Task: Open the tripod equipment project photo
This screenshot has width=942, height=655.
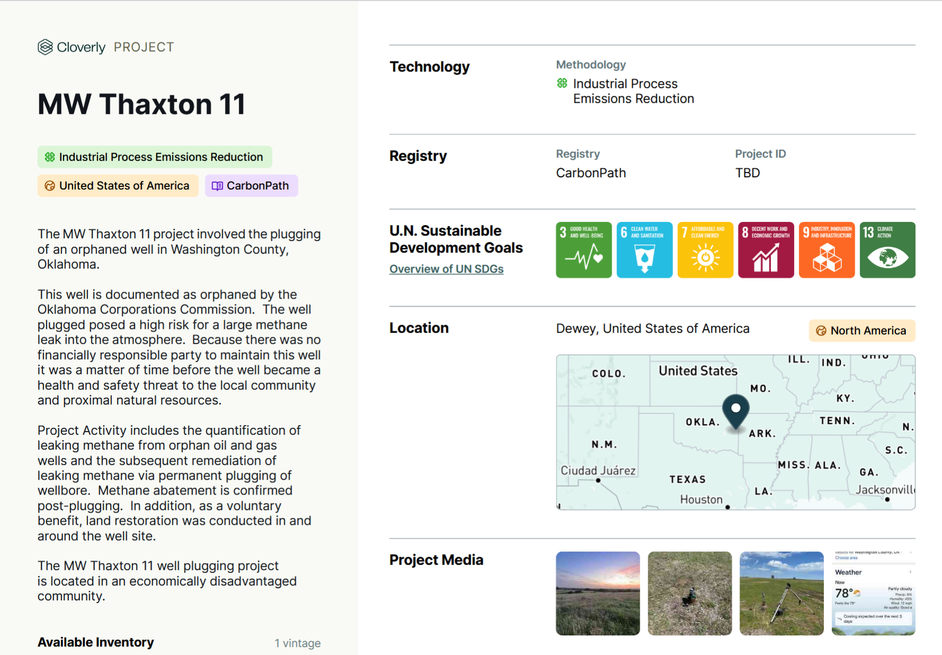Action: tap(782, 593)
